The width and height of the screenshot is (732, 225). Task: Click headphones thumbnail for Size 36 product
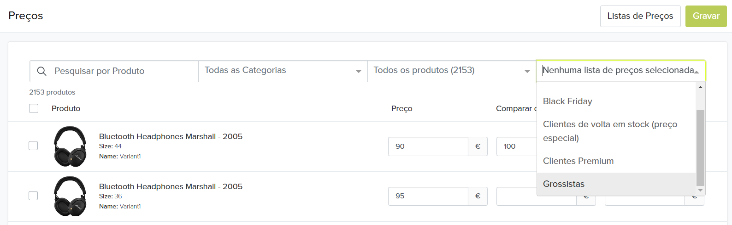point(70,196)
